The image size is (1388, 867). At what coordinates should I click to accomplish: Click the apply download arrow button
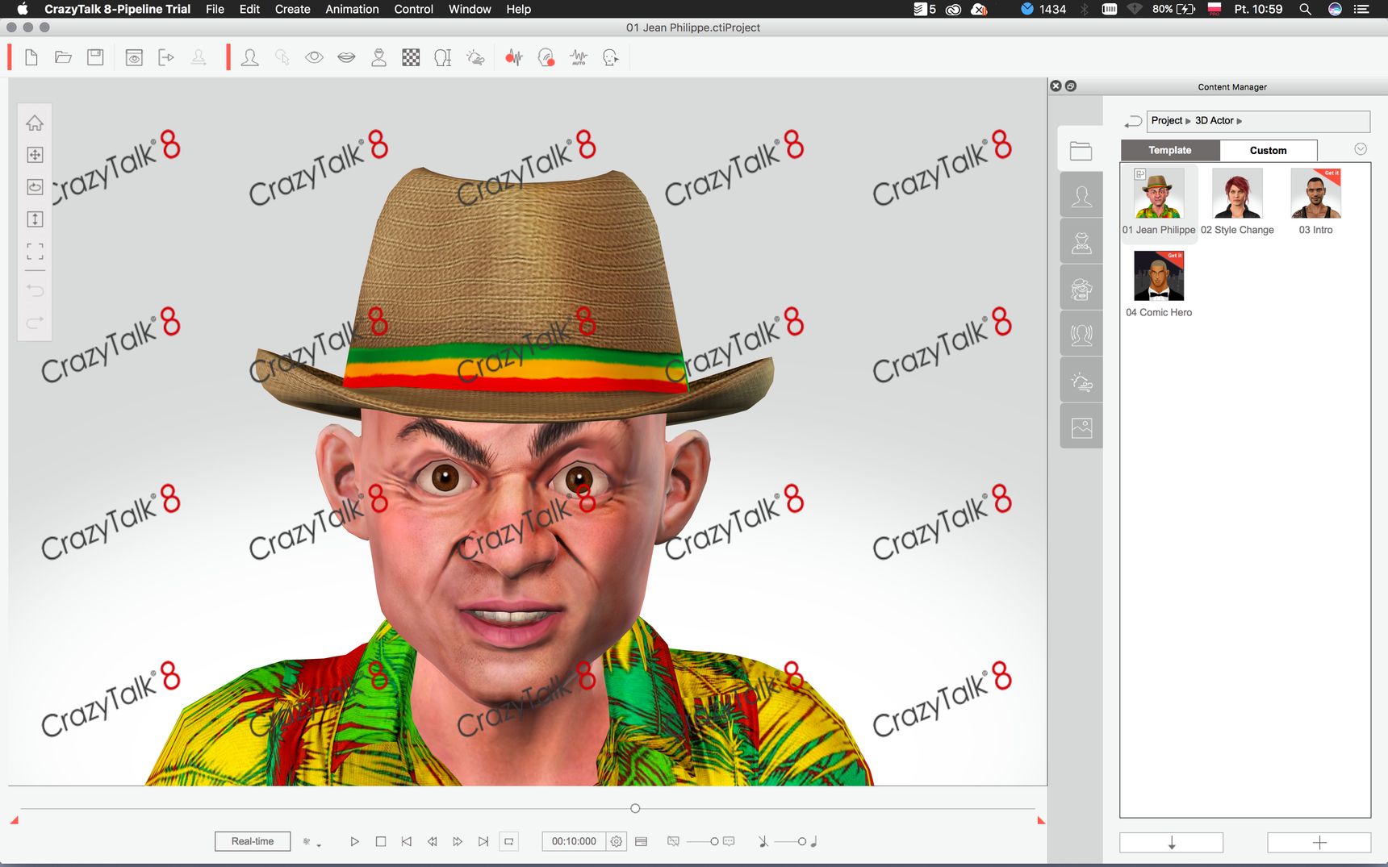coord(1171,843)
